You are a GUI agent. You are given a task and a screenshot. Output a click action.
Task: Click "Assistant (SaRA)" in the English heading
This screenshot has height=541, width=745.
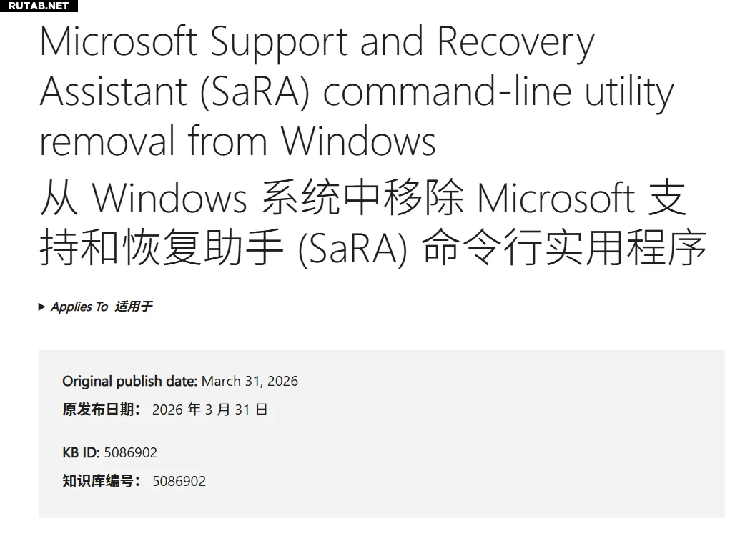pyautogui.click(x=174, y=91)
